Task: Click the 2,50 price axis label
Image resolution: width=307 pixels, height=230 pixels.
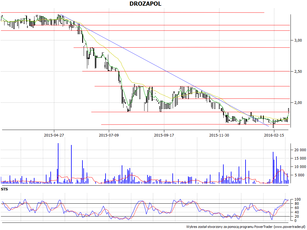Action: click(x=298, y=71)
